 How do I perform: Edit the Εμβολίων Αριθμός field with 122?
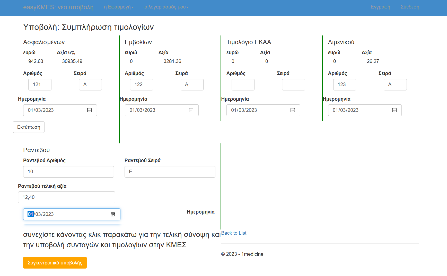click(x=142, y=85)
